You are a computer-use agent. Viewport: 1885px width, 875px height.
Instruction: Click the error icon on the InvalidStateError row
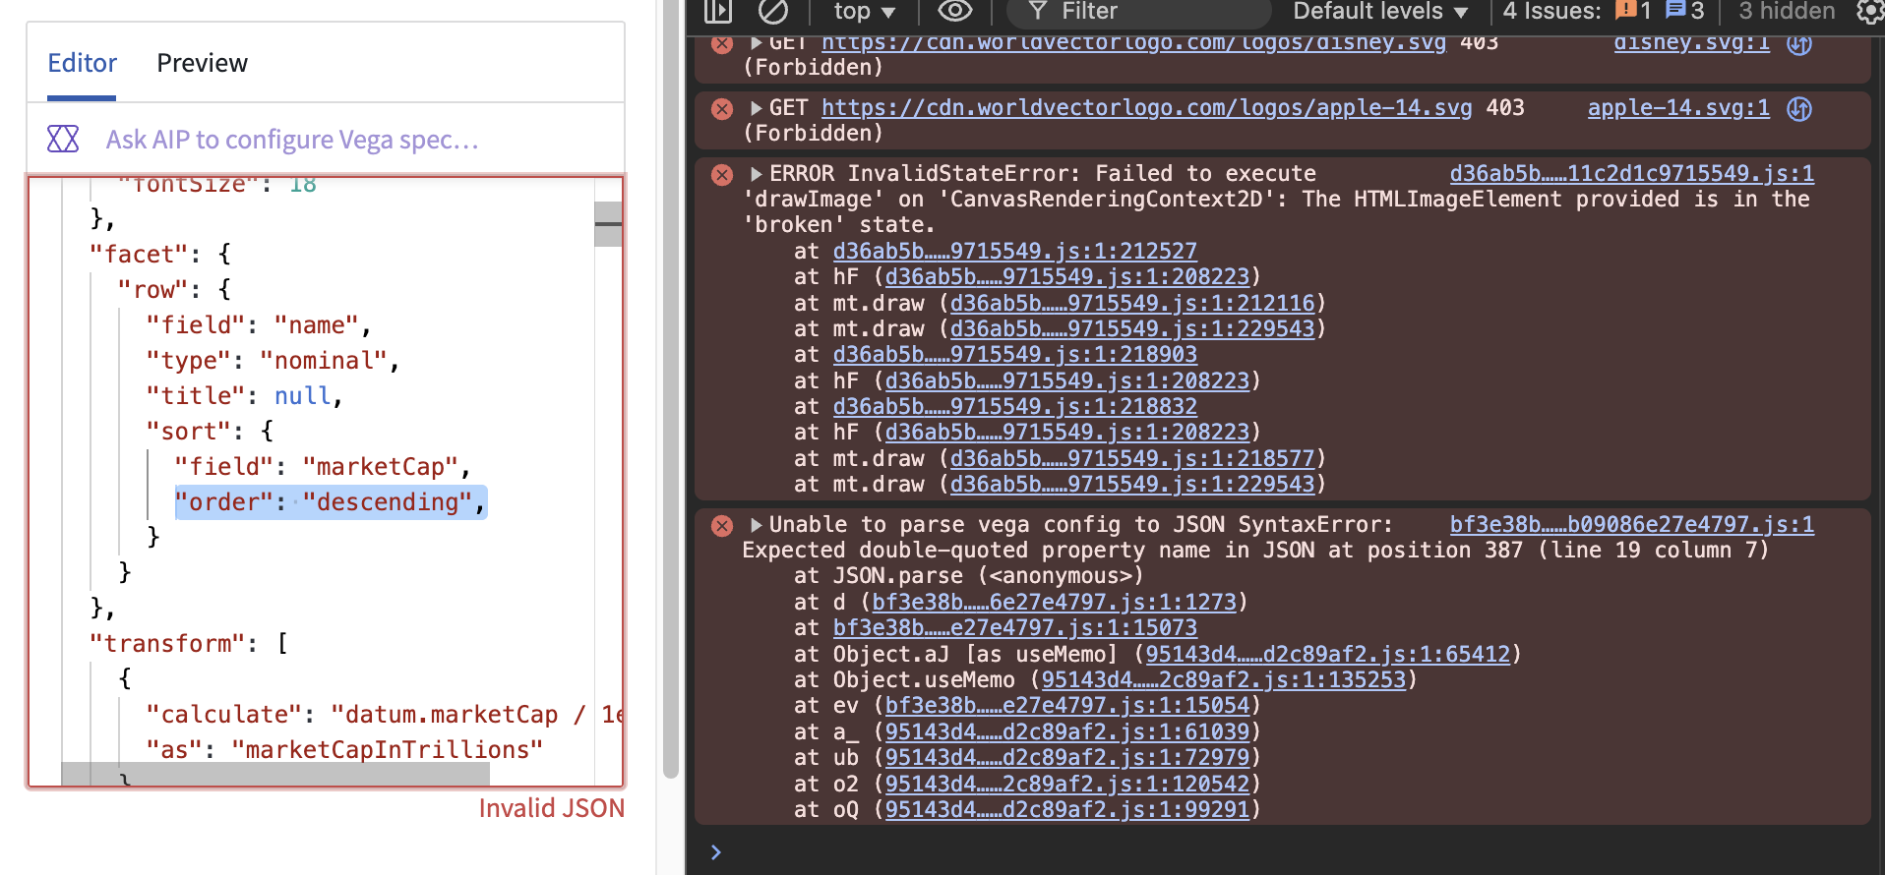pos(722,175)
